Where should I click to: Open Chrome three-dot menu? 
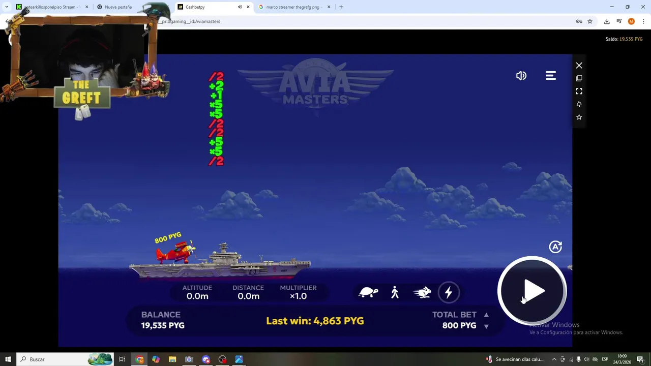click(x=643, y=21)
